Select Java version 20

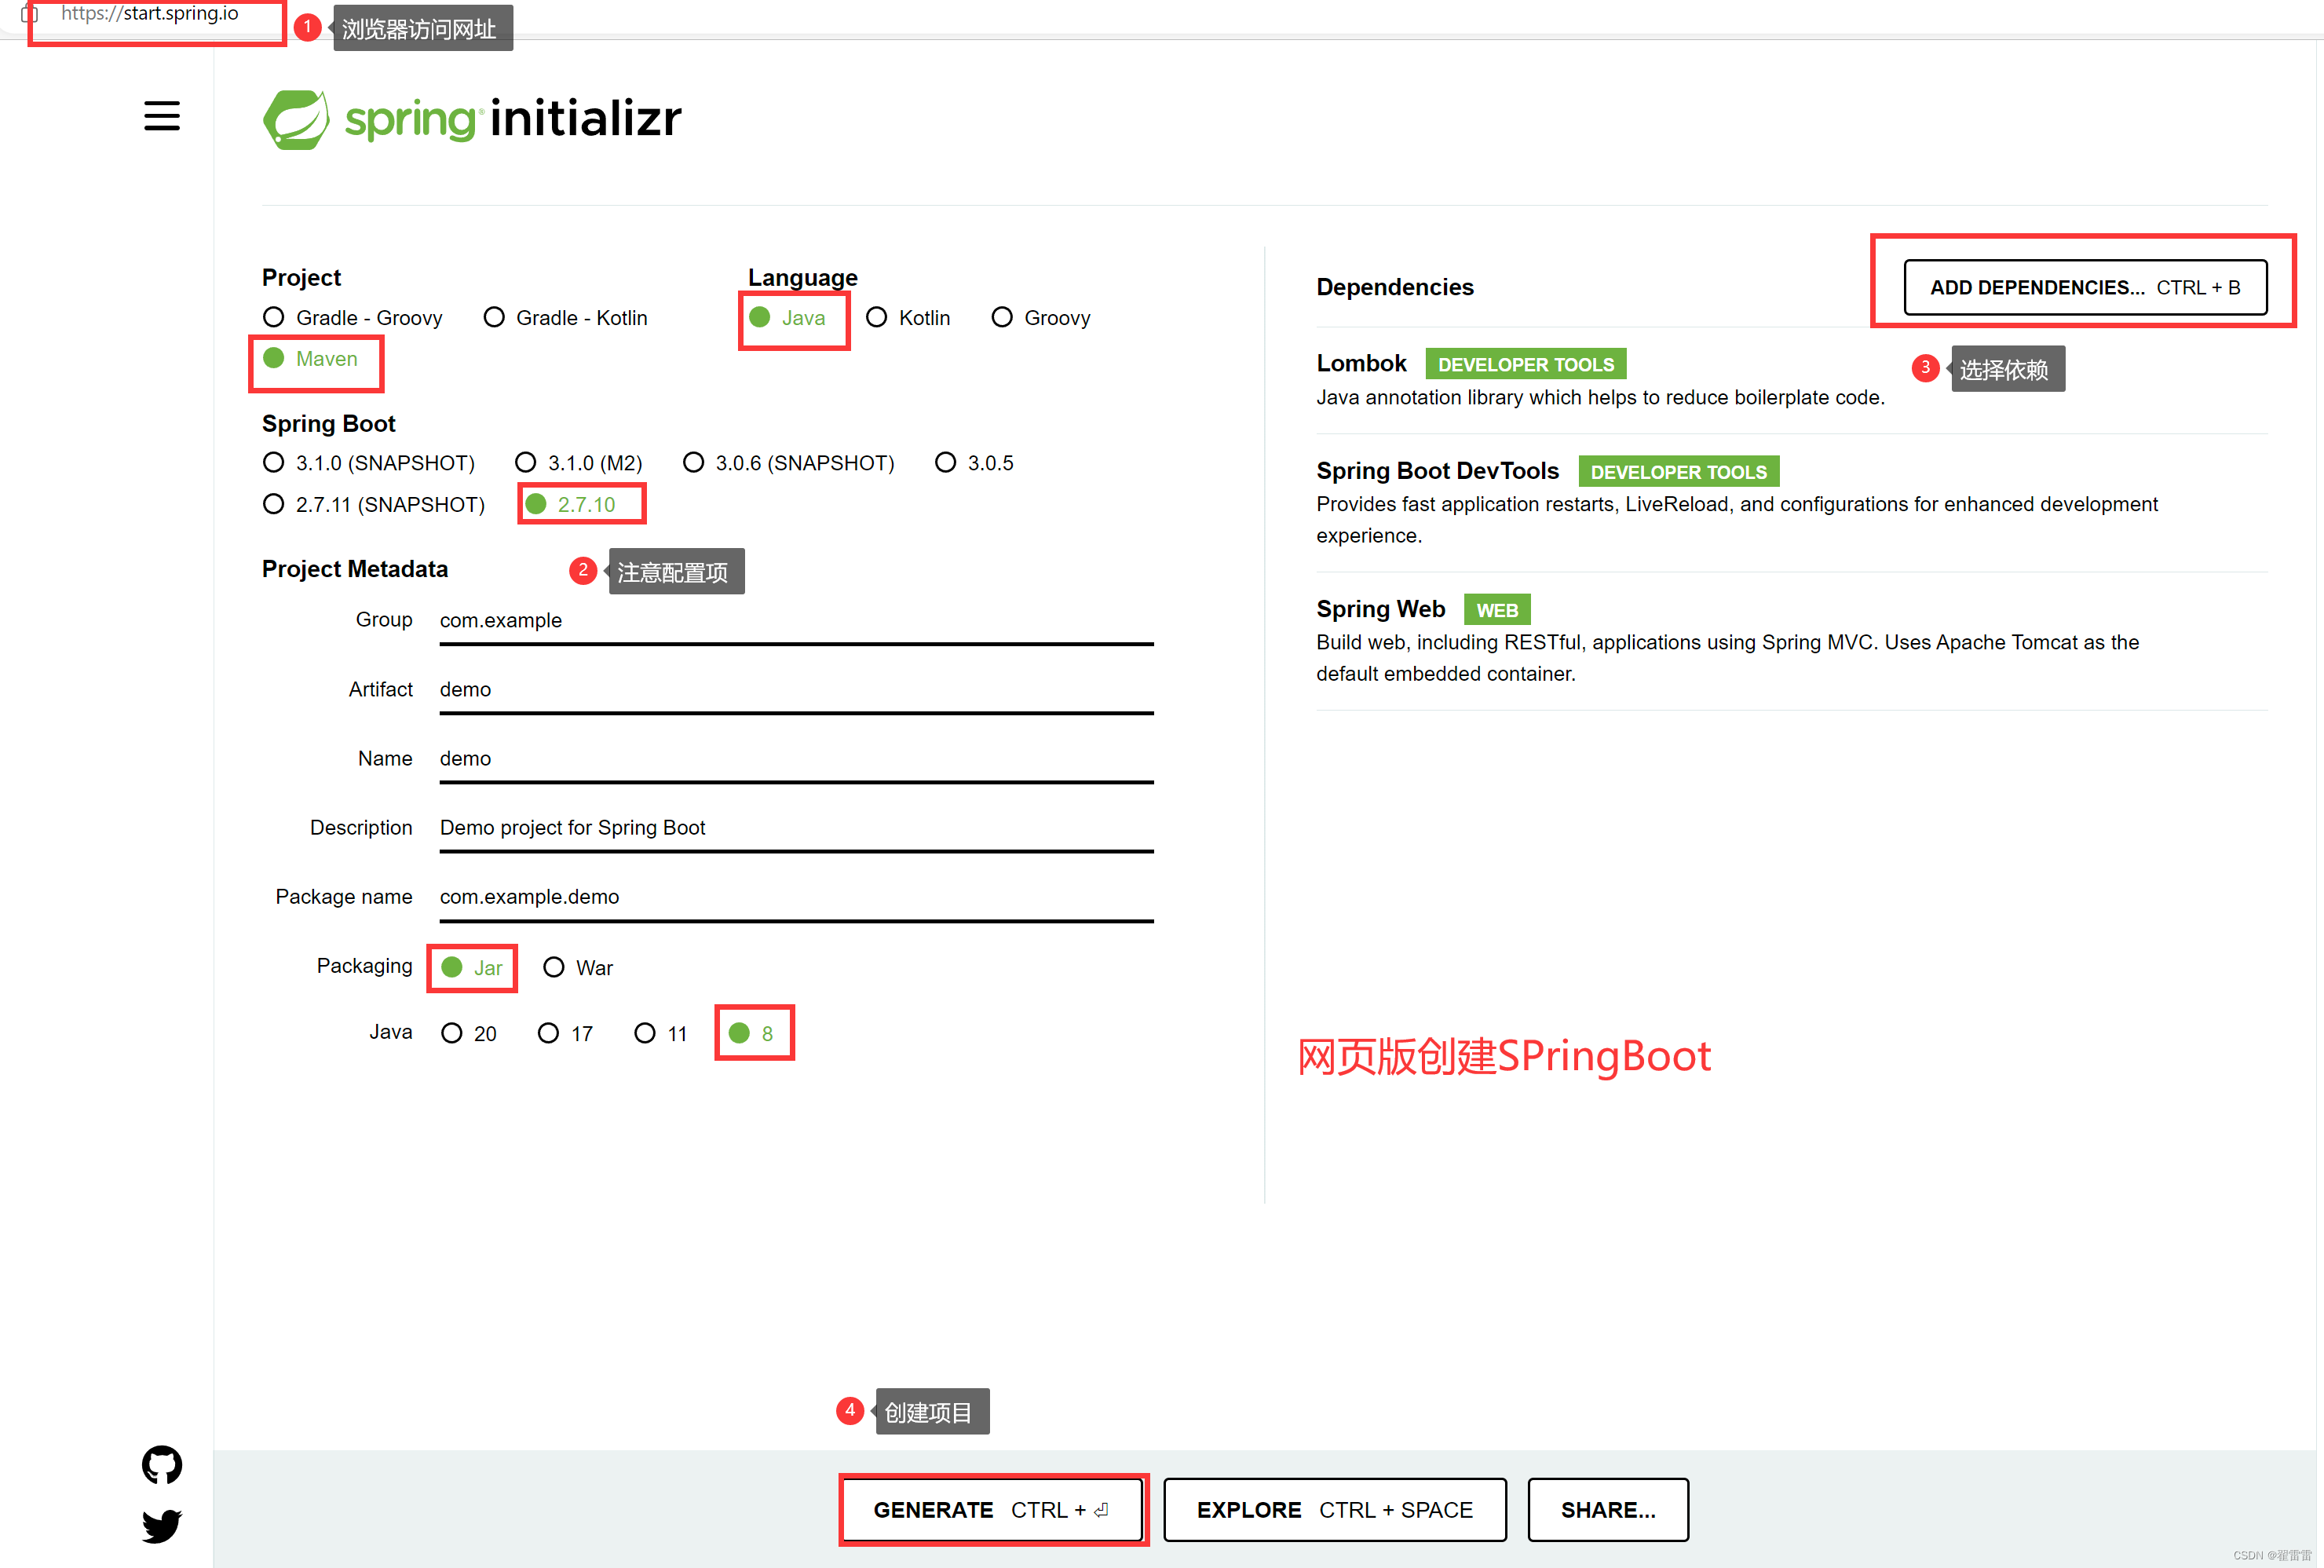pyautogui.click(x=469, y=1034)
